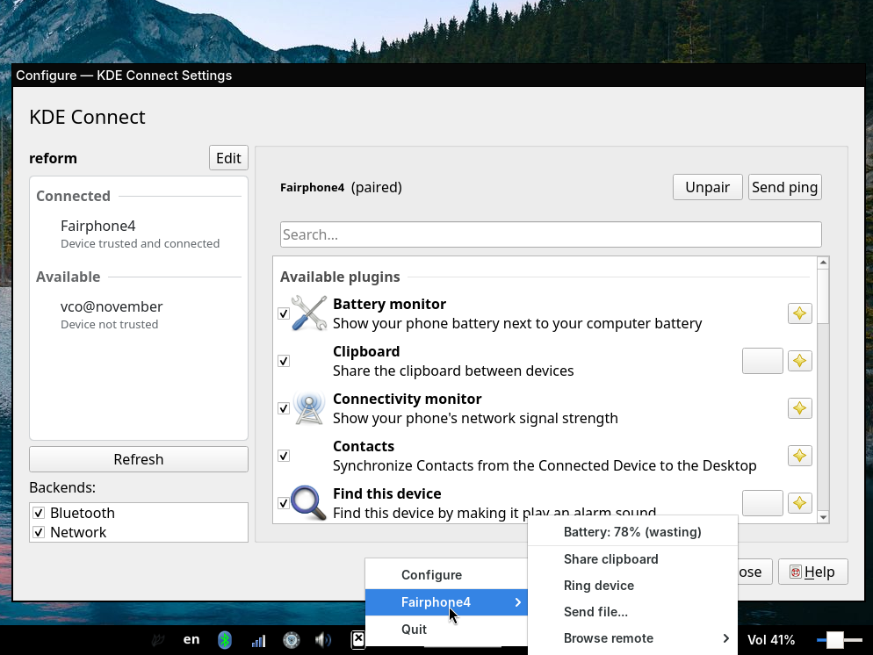Disable the Clipboard plugin checkbox
Viewport: 873px width, 655px height.
point(284,361)
